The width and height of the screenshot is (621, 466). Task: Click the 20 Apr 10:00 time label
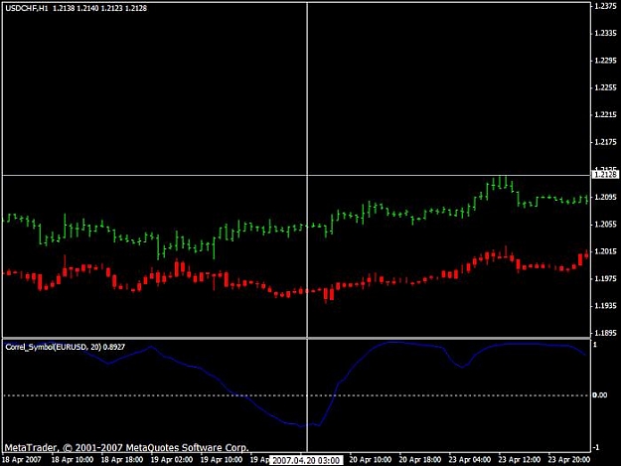pyautogui.click(x=371, y=460)
